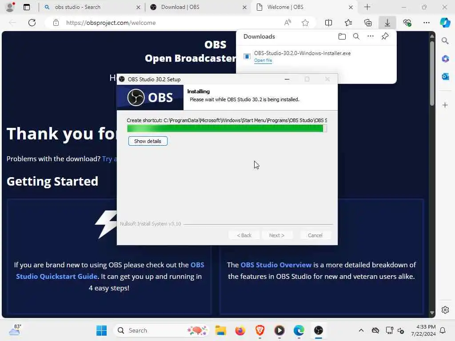Open Browser essentials heart icon

coord(407,23)
